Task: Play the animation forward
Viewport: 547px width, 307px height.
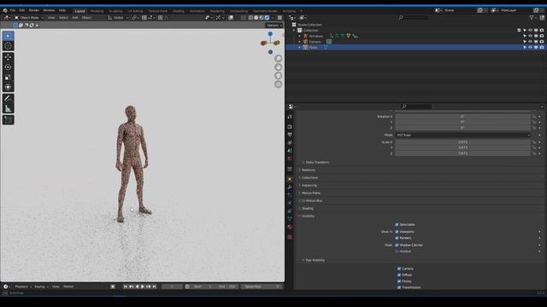Action: click(x=143, y=287)
